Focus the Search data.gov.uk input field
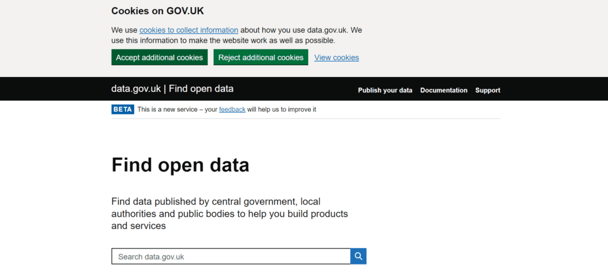Image resolution: width=608 pixels, height=274 pixels. click(231, 256)
